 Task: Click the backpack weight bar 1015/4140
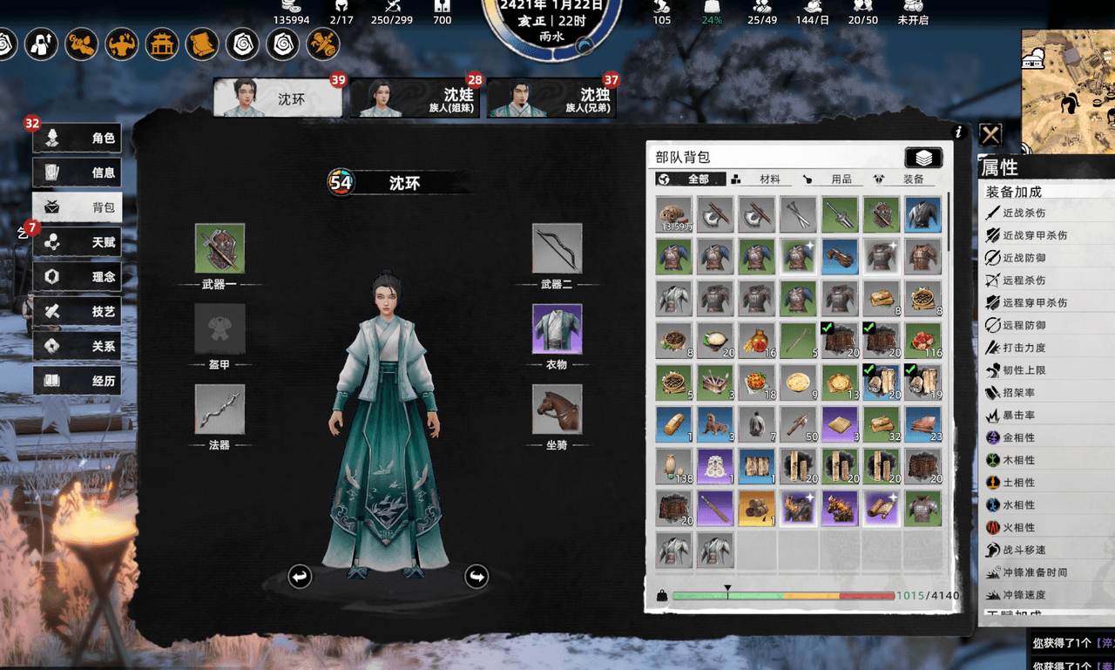tap(783, 596)
